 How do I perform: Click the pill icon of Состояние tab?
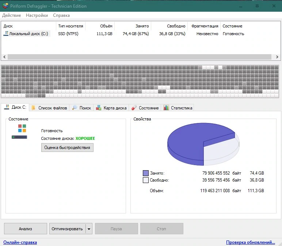(134, 108)
